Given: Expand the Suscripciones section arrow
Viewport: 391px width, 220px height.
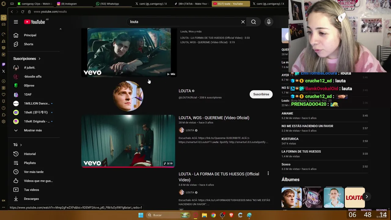Looking at the screenshot, I should 39,59.
